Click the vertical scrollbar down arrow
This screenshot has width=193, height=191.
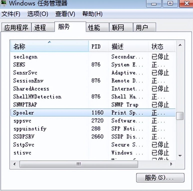[180, 156]
